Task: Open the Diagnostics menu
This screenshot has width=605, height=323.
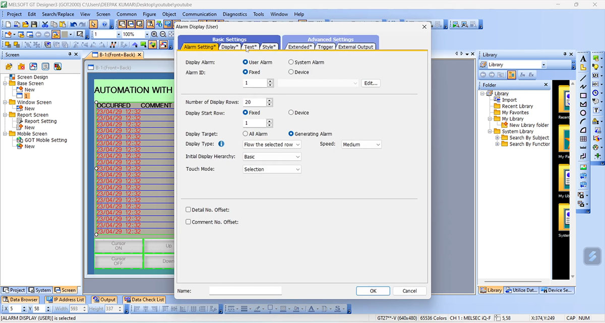Action: pyautogui.click(x=235, y=14)
